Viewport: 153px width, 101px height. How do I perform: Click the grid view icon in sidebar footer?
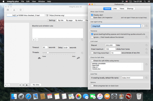[20, 85]
